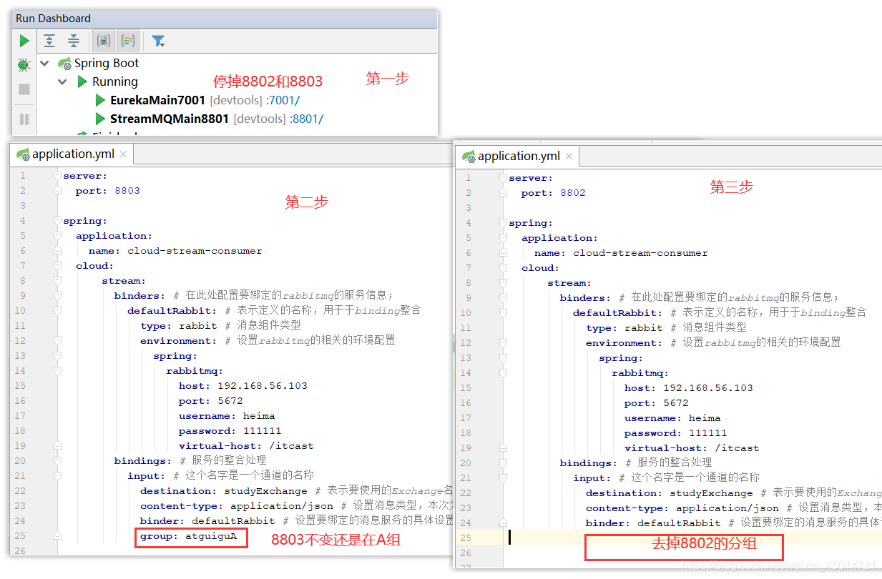882x579 pixels.
Task: Click the "port: 8802" line
Action: (x=554, y=193)
